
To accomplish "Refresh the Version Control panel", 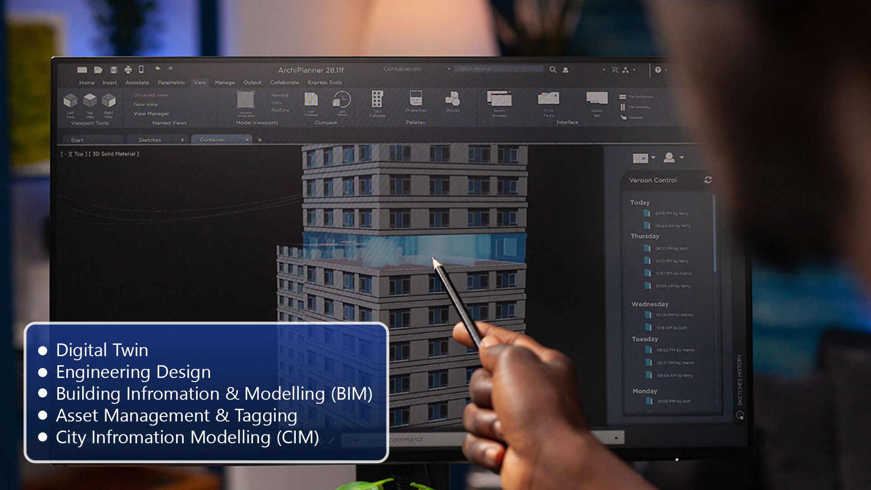I will click(x=708, y=180).
